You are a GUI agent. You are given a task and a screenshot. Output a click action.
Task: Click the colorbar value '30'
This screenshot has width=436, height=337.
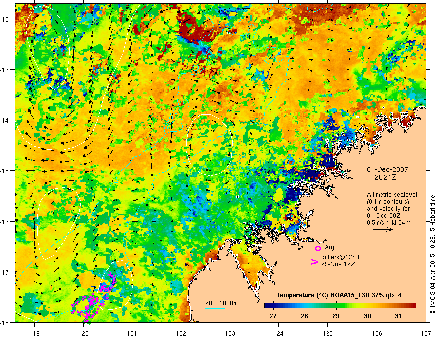[367, 316]
